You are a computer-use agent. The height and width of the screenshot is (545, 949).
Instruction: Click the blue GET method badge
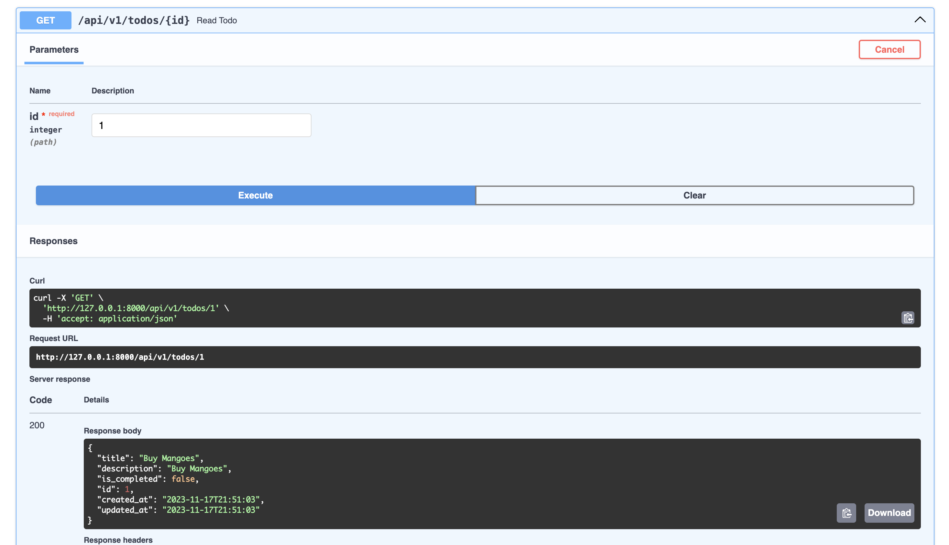(45, 20)
